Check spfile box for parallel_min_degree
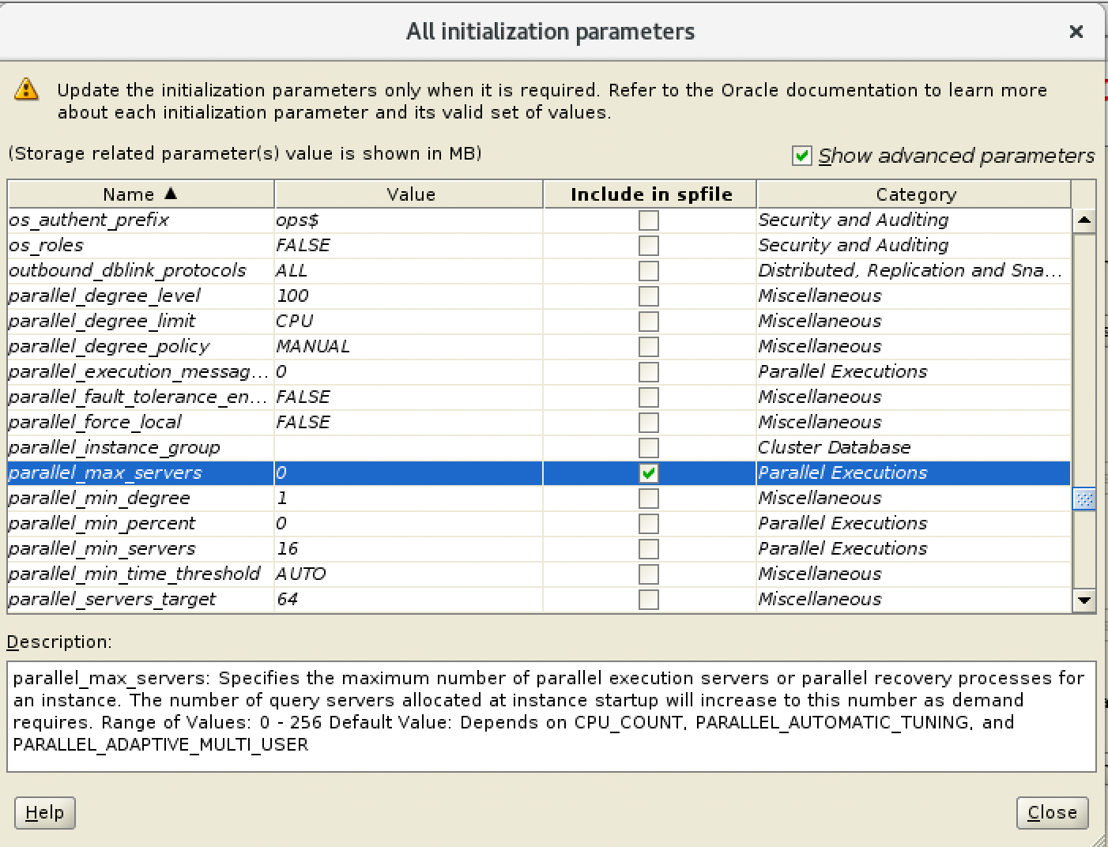This screenshot has height=847, width=1108. (649, 499)
